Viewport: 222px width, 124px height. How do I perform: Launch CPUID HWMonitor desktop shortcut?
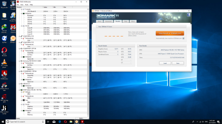(x=4, y=75)
